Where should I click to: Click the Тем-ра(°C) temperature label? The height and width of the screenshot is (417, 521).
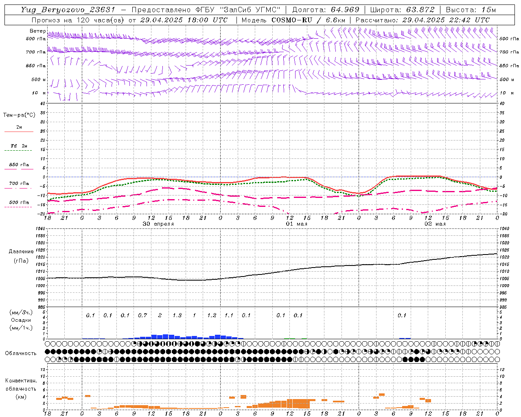click(19, 115)
